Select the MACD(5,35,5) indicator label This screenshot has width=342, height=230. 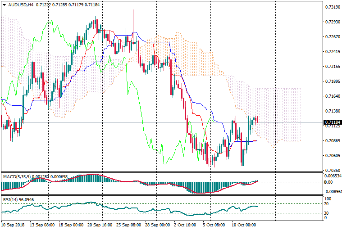pos(17,176)
